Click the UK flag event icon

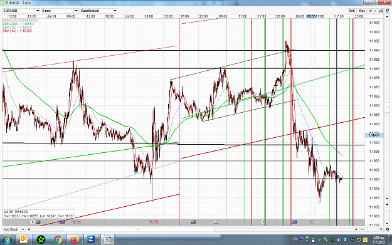pos(216,222)
